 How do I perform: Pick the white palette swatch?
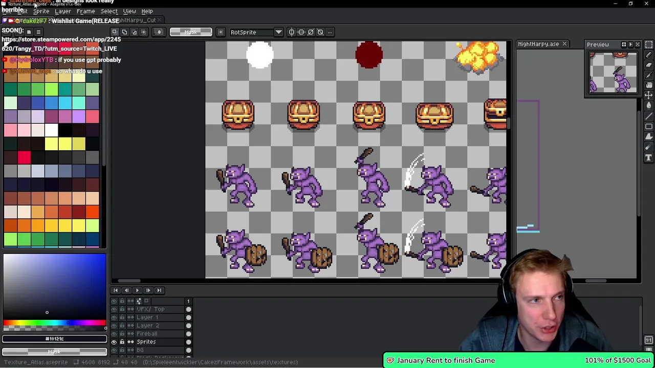pyautogui.click(x=51, y=130)
